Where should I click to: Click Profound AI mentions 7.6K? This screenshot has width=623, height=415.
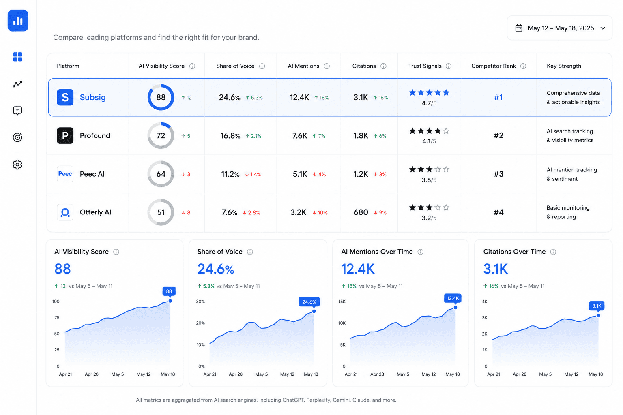click(300, 136)
